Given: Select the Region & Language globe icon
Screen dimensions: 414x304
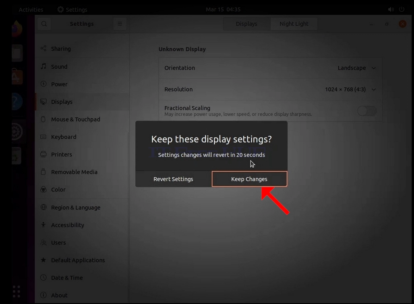Looking at the screenshot, I should (43, 207).
